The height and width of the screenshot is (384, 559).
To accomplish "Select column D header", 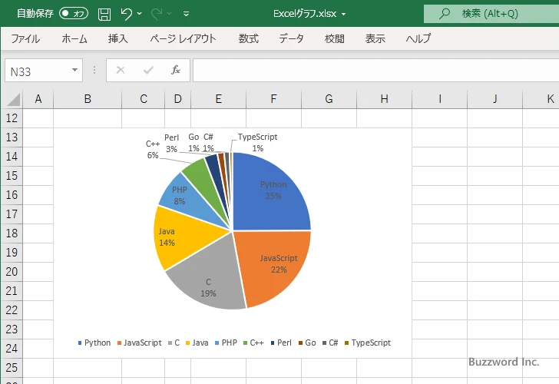I will [x=177, y=99].
